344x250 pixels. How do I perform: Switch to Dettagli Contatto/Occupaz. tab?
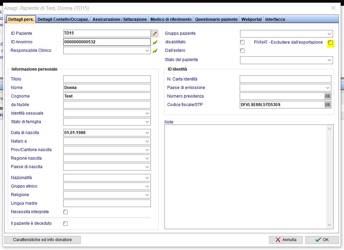click(x=63, y=19)
